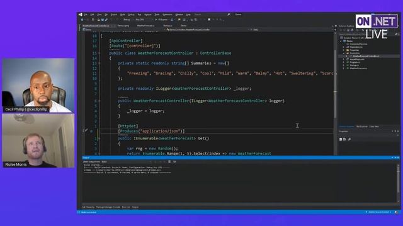Switch to Startup.cs editor tab
This screenshot has width=403, height=226.
(x=168, y=26)
